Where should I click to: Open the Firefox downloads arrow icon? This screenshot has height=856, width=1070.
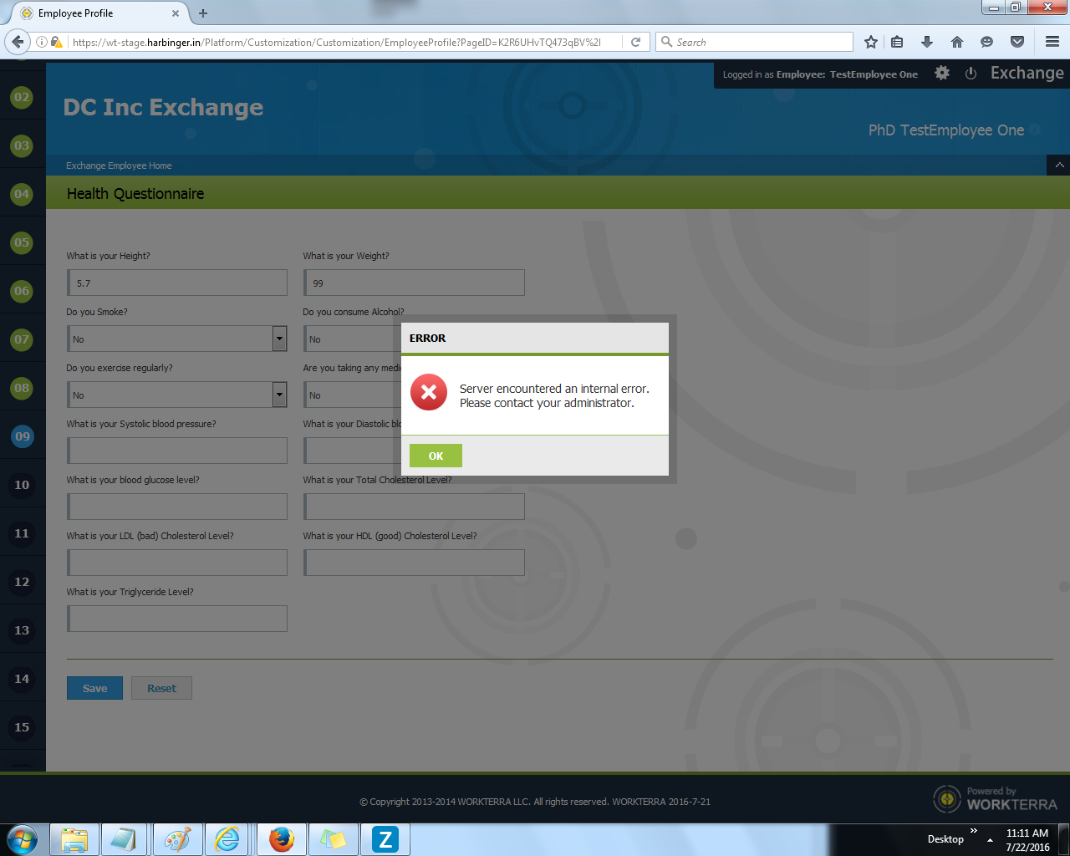pyautogui.click(x=926, y=42)
